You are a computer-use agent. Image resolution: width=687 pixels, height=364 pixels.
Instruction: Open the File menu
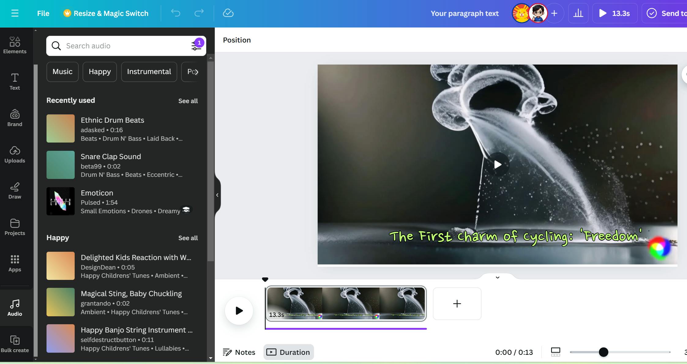pyautogui.click(x=43, y=13)
